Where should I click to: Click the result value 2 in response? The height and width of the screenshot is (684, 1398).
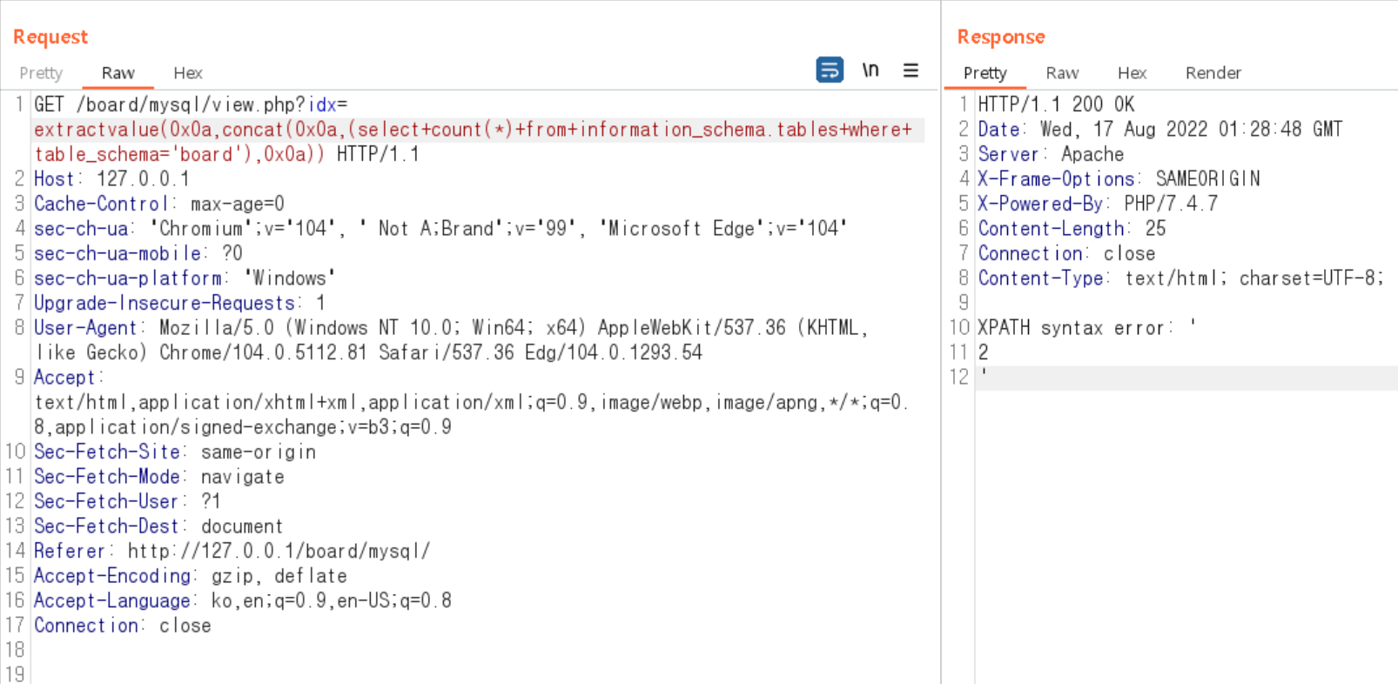(x=983, y=352)
